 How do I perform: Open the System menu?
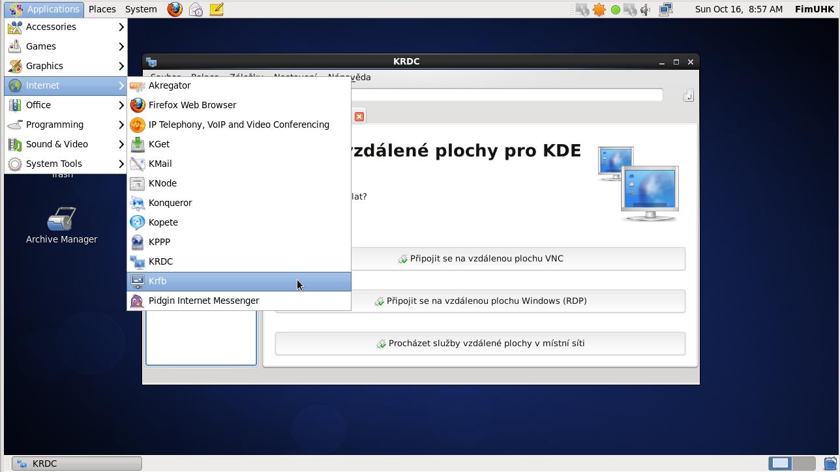[141, 9]
